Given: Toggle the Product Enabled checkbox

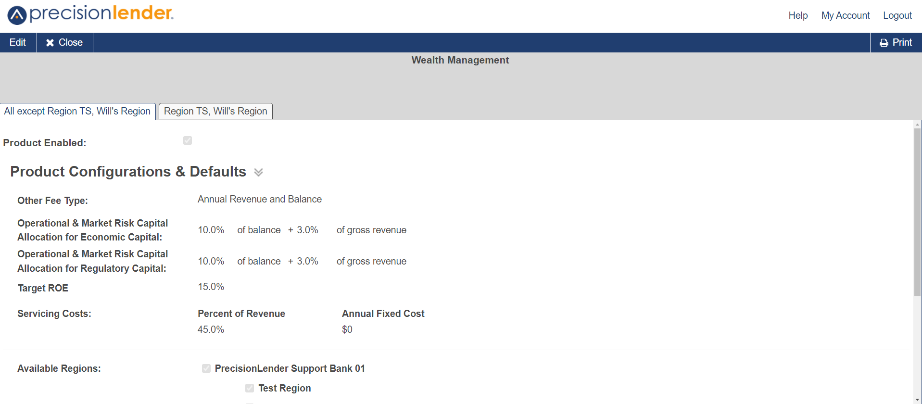Looking at the screenshot, I should tap(188, 140).
